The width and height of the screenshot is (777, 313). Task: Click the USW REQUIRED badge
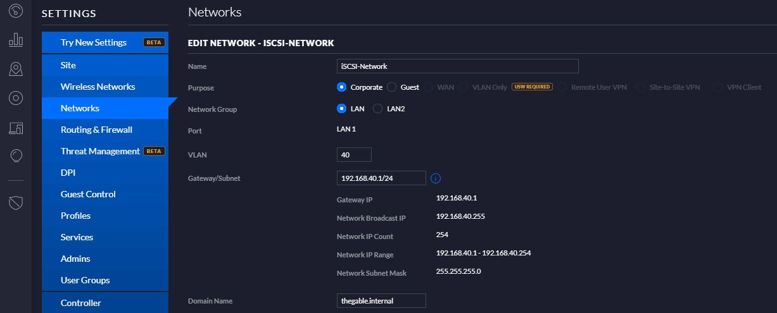532,87
